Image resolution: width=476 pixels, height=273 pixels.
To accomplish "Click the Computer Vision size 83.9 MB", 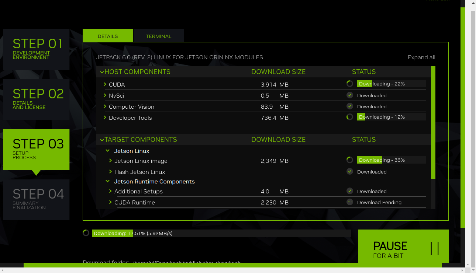I will click(x=275, y=106).
